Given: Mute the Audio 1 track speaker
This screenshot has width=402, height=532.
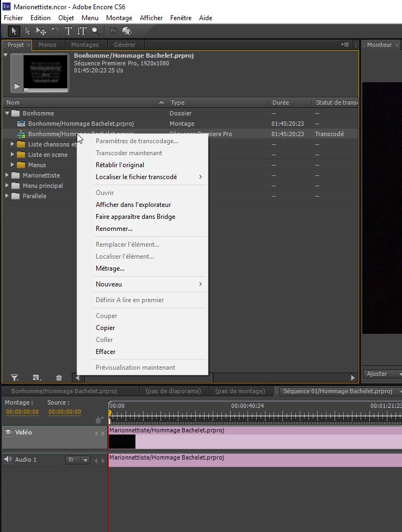Looking at the screenshot, I should (x=8, y=460).
